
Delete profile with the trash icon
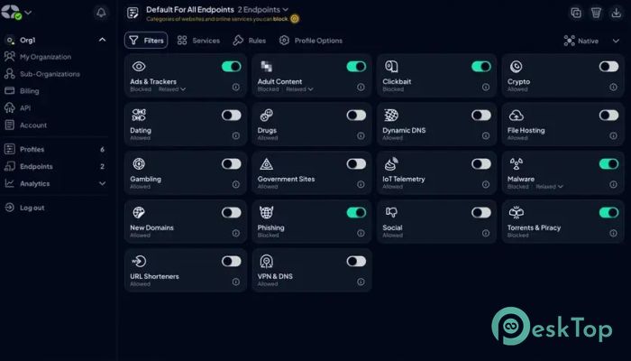[596, 13]
